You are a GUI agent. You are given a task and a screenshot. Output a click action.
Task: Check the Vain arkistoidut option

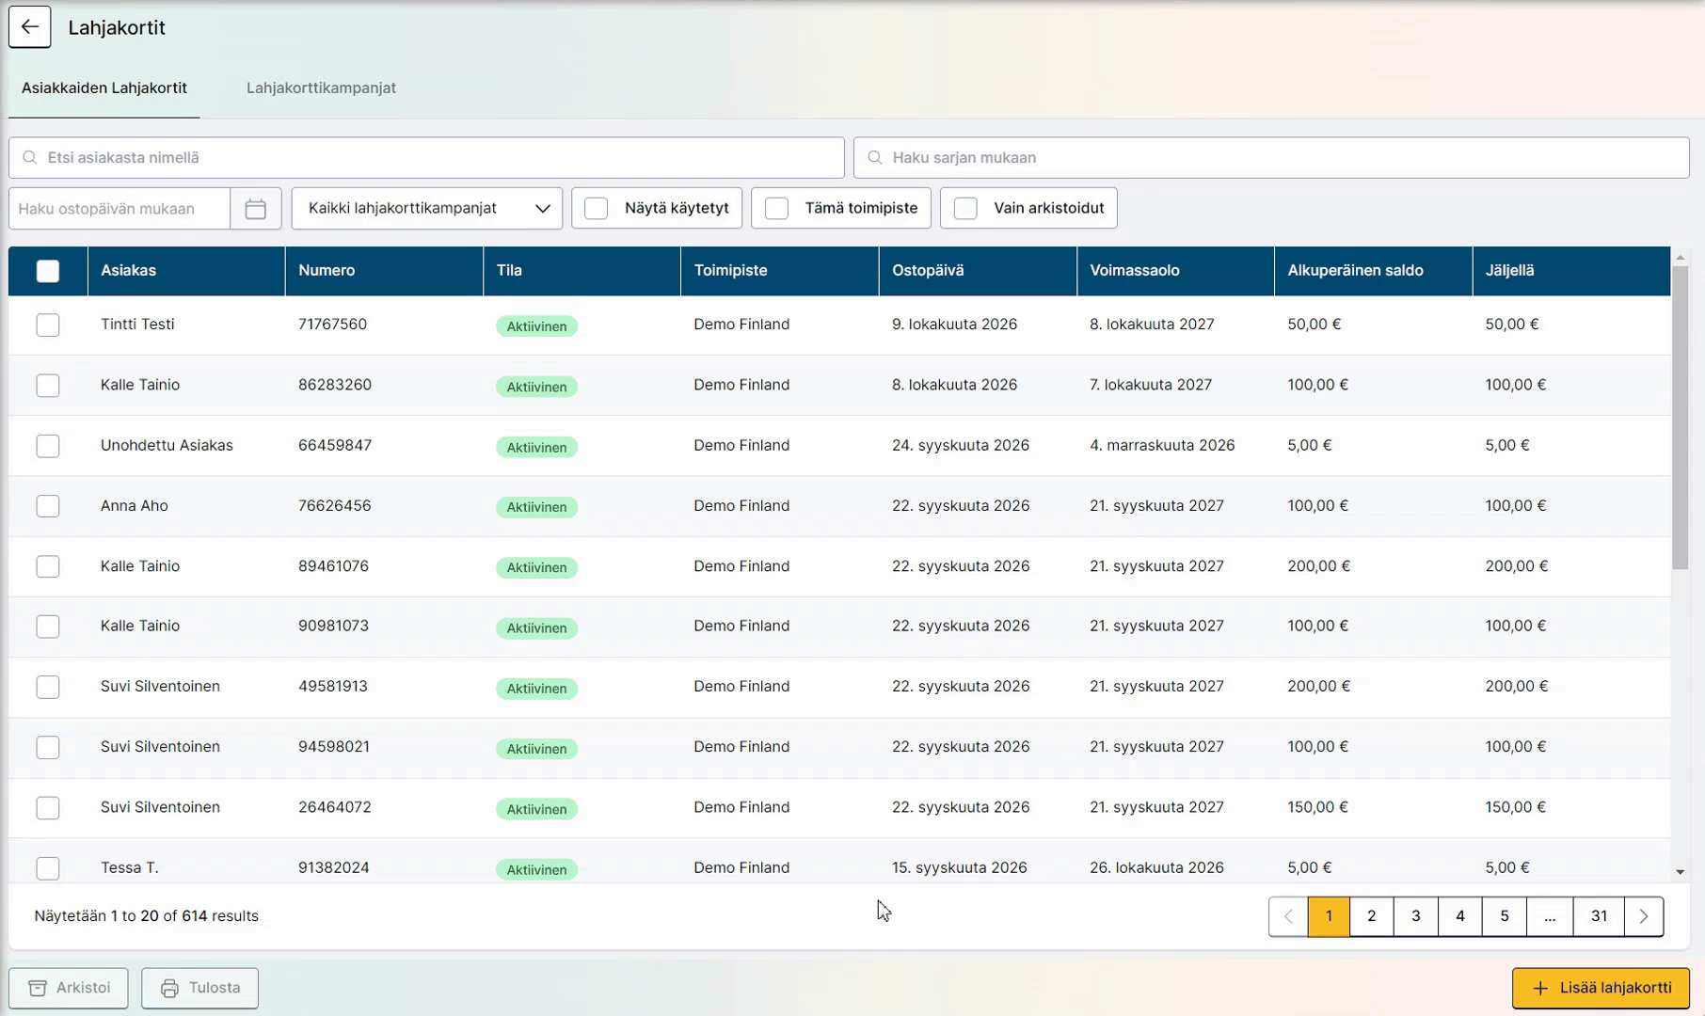[x=965, y=208]
